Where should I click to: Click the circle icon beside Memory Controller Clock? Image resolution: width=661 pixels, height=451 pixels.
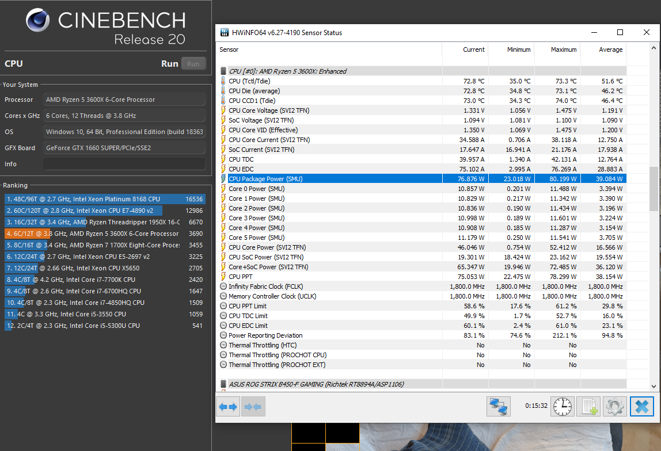(223, 296)
